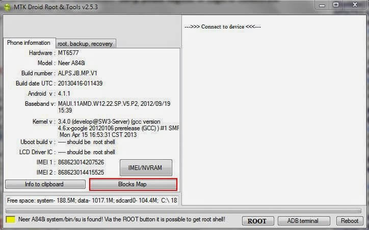Switch to the Phone information tab
This screenshot has height=230, width=369.
(29, 43)
